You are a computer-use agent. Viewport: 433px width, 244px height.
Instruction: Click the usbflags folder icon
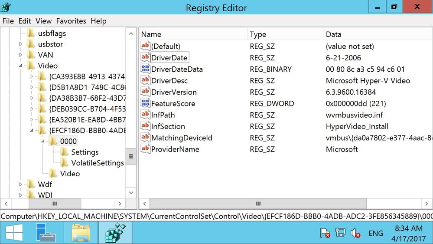31,33
